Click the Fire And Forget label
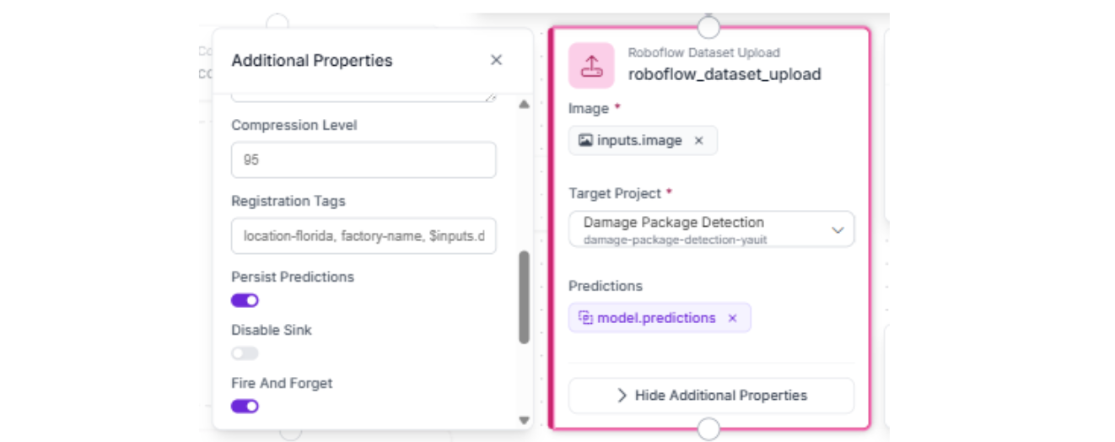 click(x=282, y=383)
